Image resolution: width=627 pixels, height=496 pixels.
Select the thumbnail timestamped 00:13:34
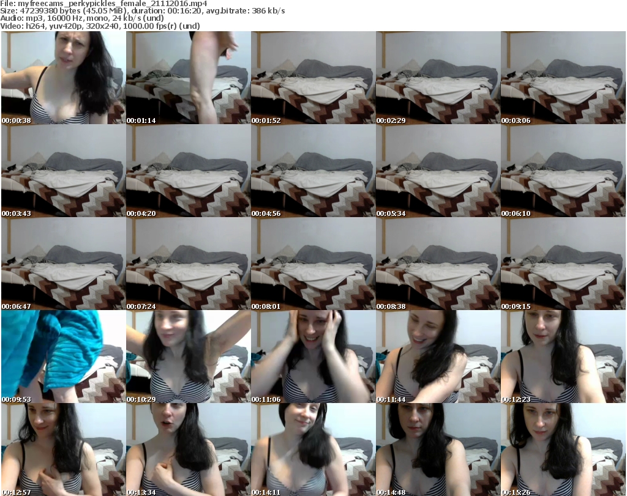click(x=189, y=450)
